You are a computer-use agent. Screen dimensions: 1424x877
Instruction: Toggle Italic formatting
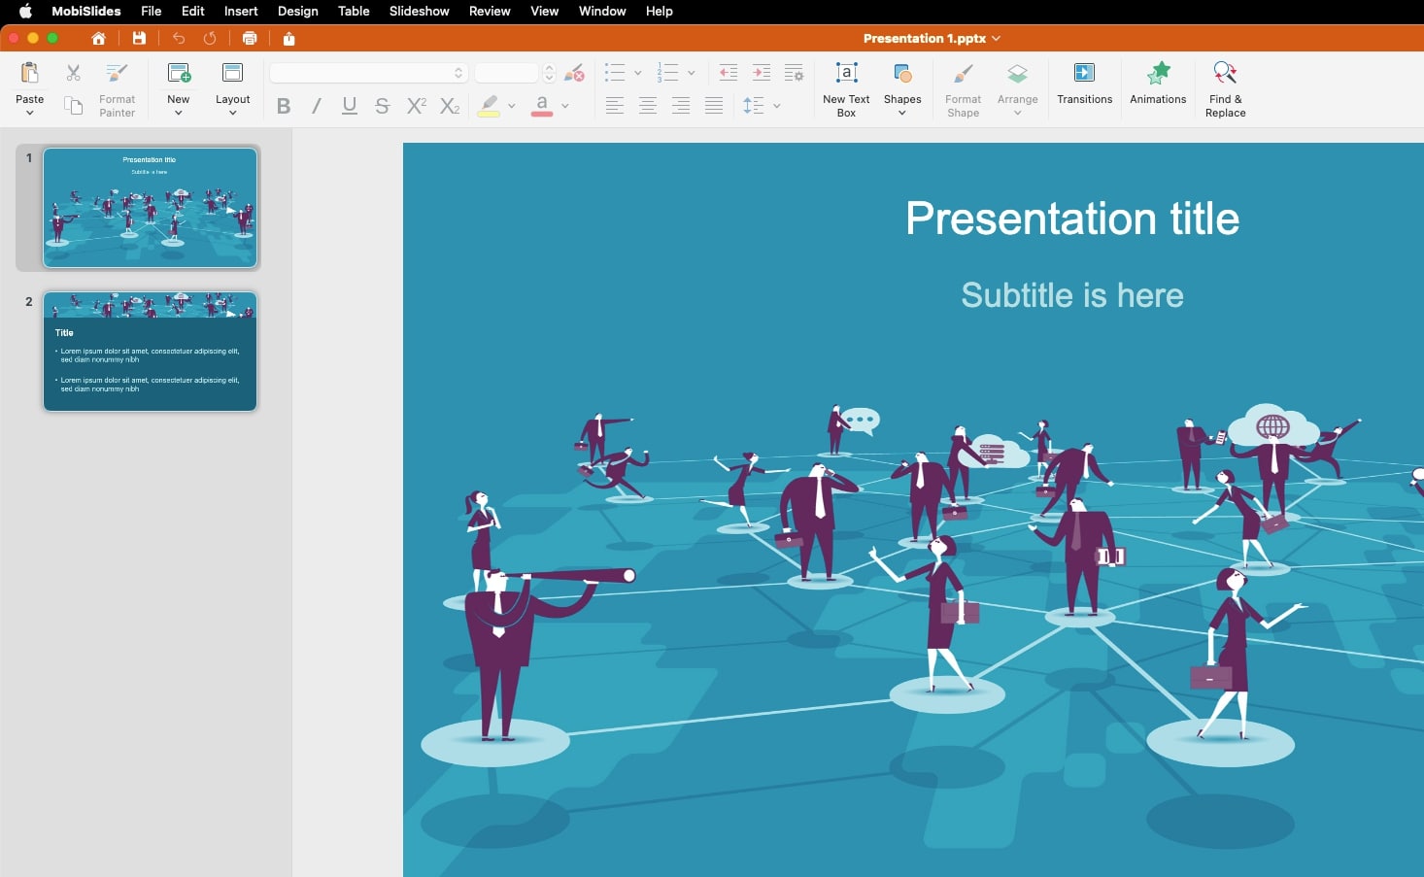pos(317,106)
